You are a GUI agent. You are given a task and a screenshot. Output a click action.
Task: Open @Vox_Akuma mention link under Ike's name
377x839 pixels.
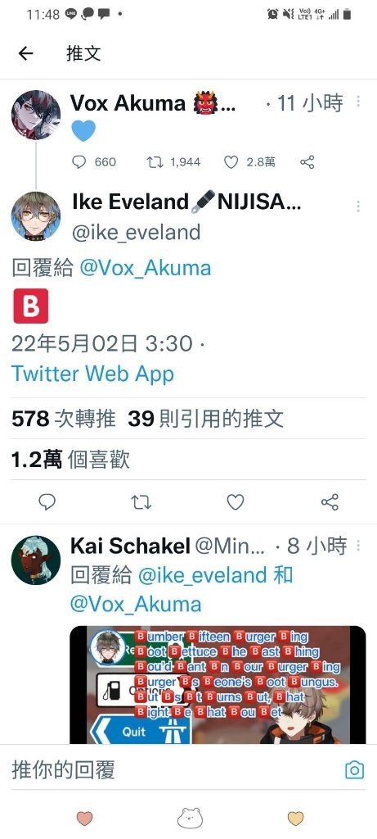(x=146, y=268)
